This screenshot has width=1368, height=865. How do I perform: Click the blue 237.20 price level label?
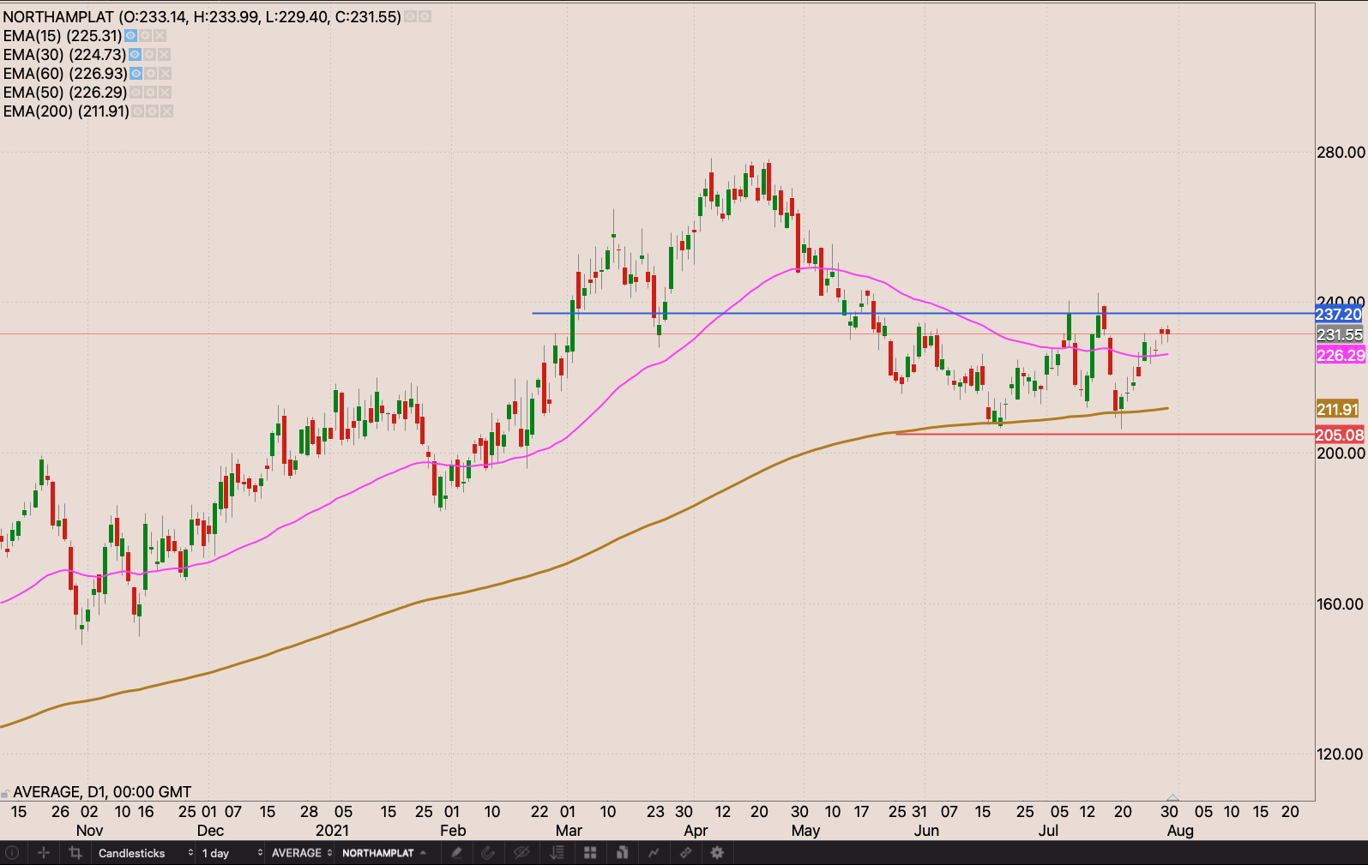click(1338, 315)
